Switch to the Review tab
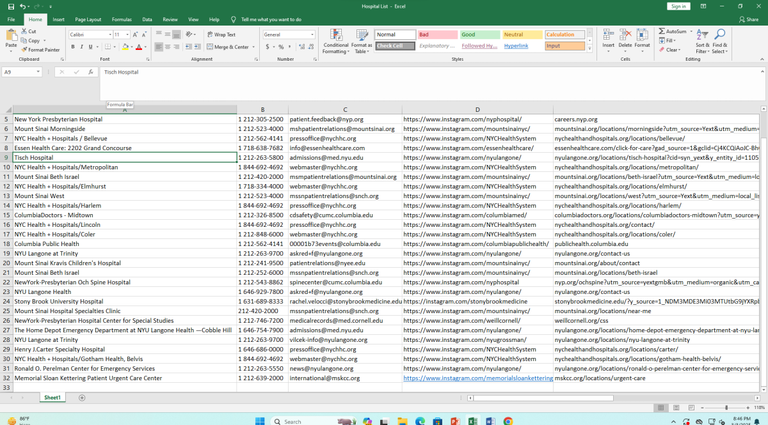Screen dimensions: 768x425 coord(170,20)
